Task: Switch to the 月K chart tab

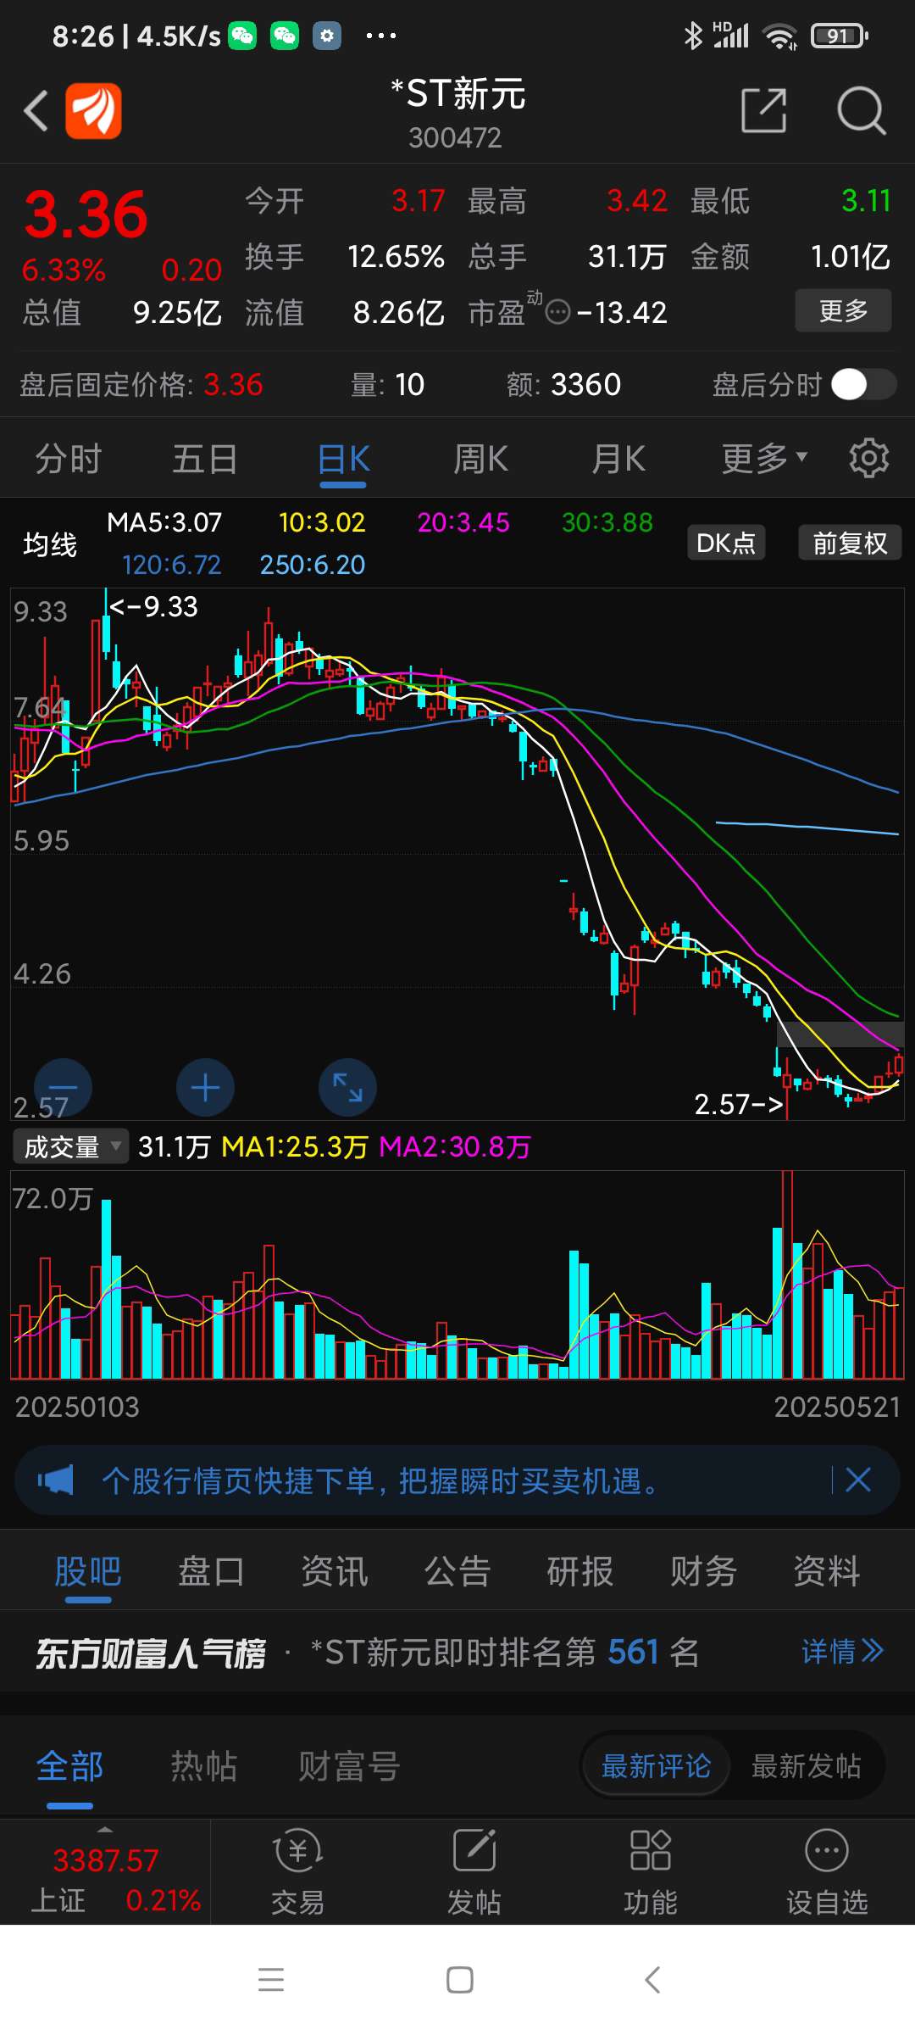Action: 618,459
